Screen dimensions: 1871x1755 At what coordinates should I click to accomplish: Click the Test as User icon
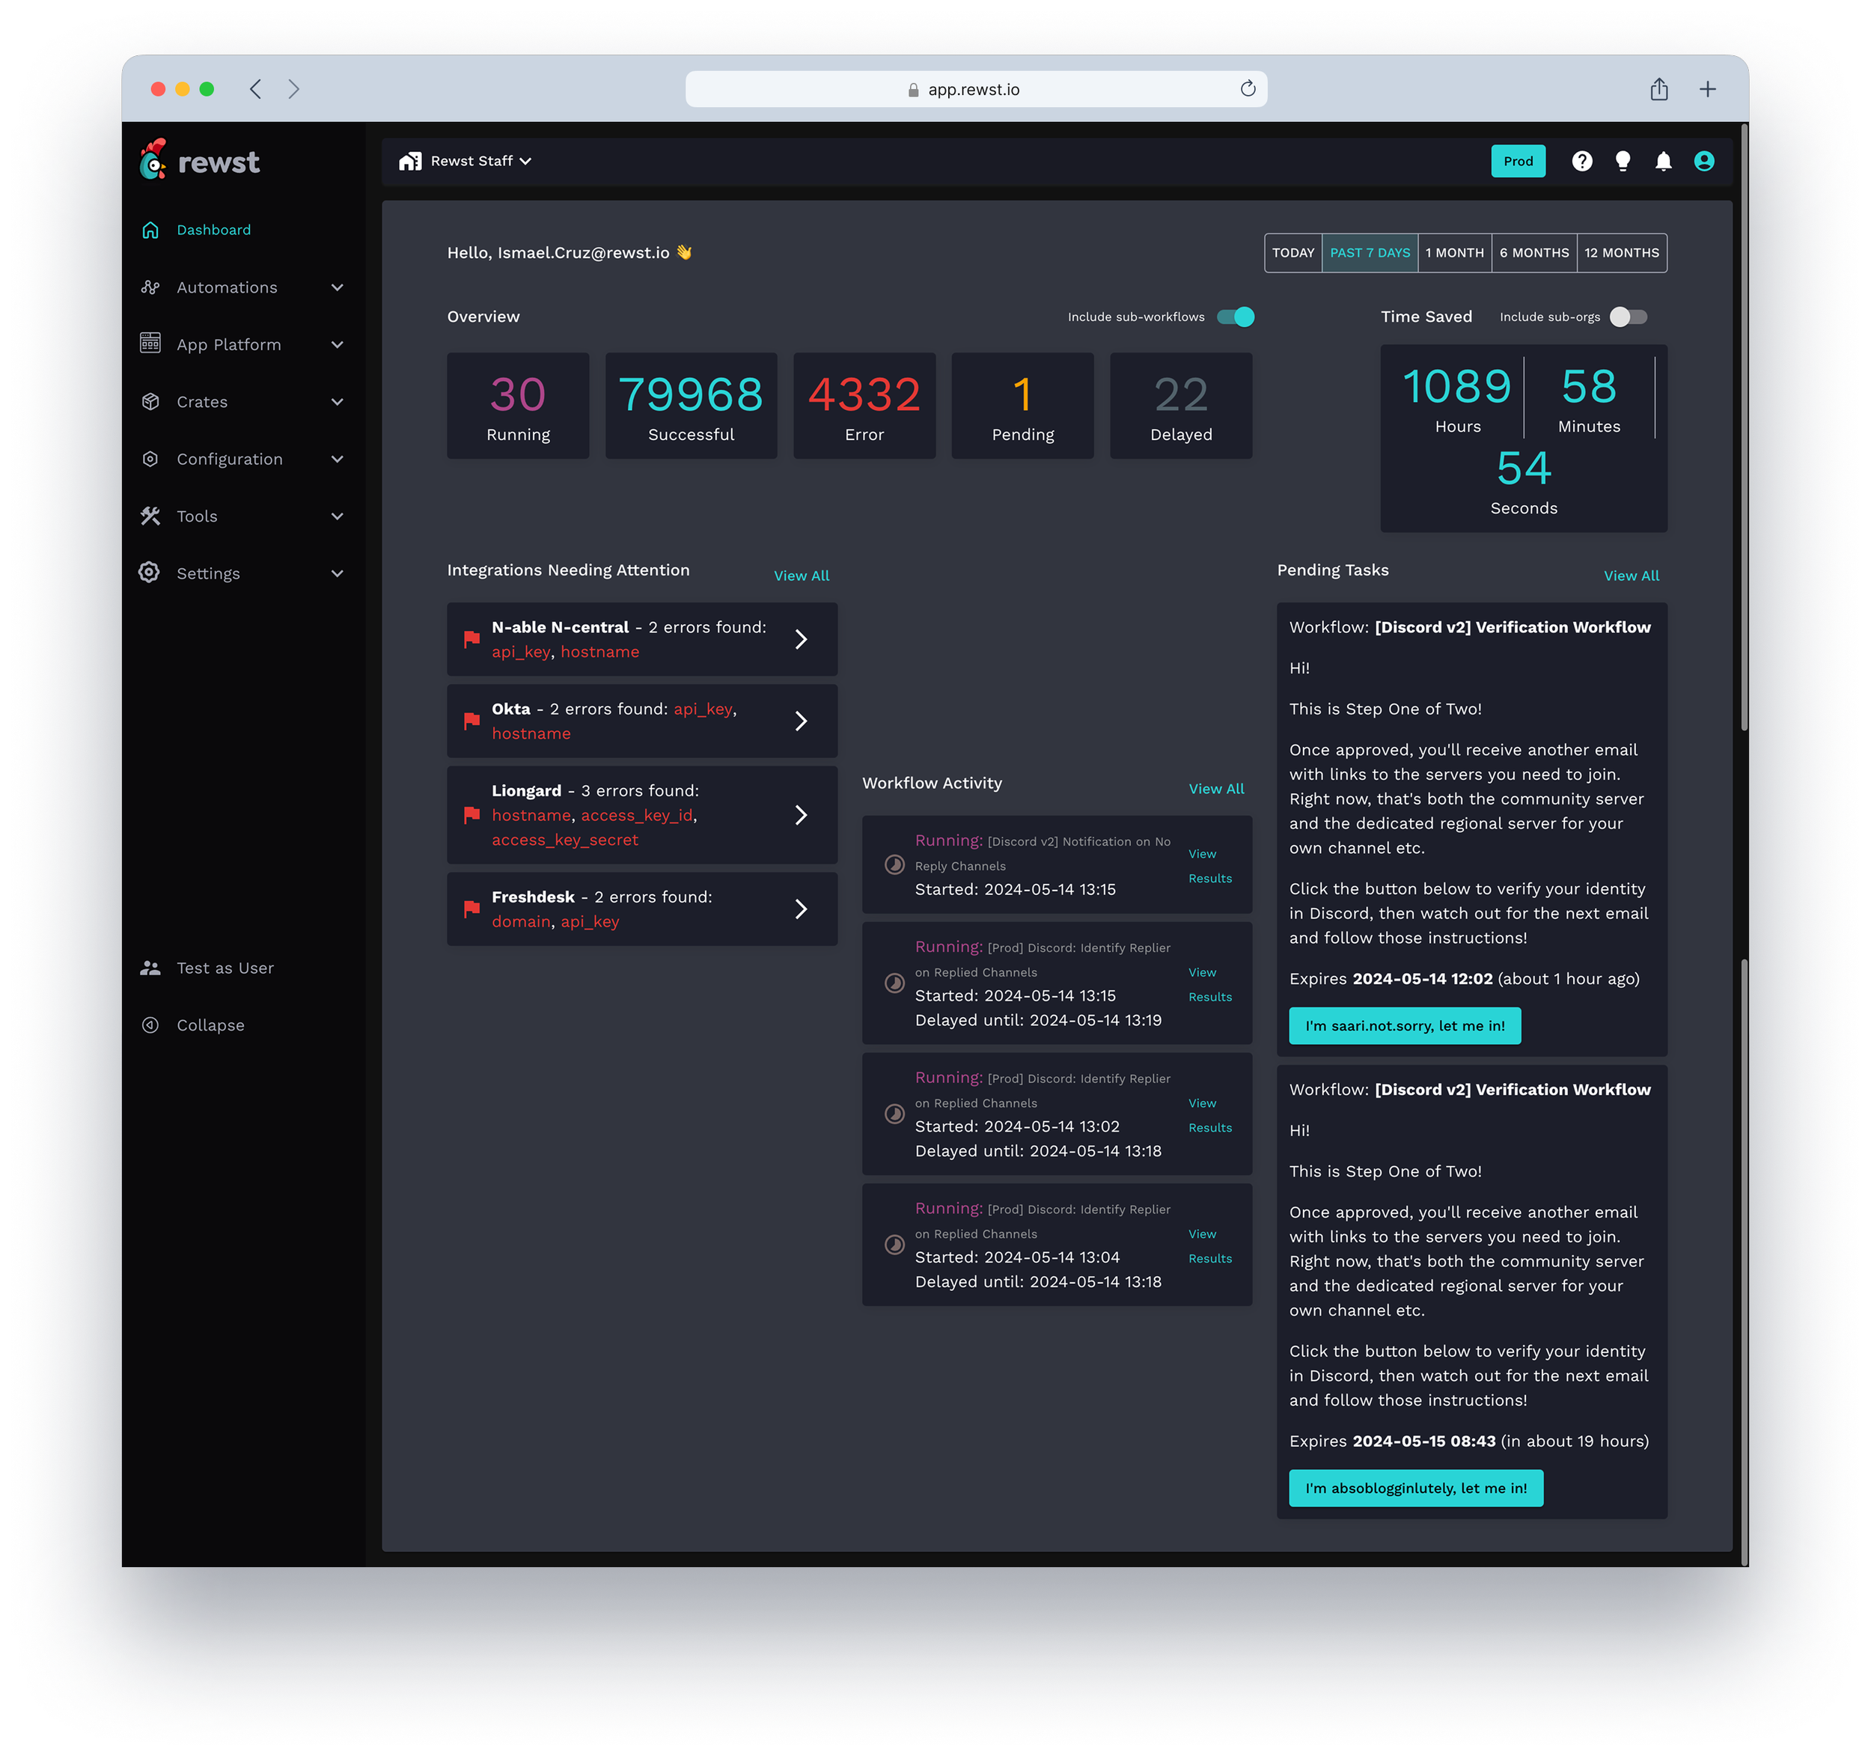coord(150,968)
